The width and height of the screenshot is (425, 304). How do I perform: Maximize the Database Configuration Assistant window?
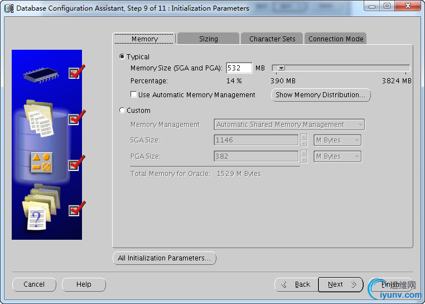(x=387, y=6)
